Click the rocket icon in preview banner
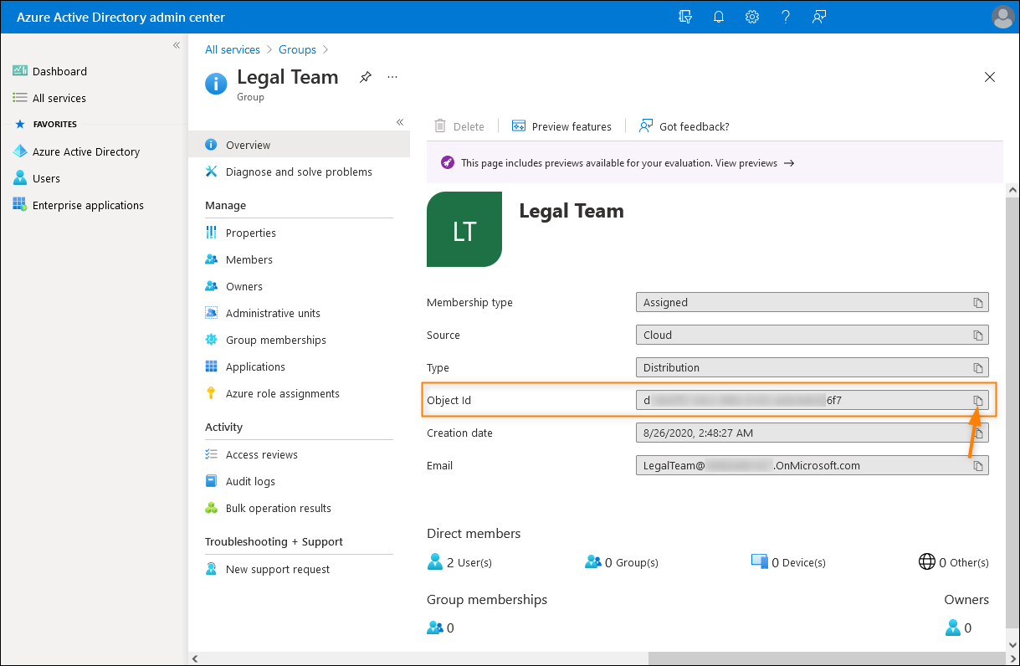The height and width of the screenshot is (666, 1020). click(448, 162)
